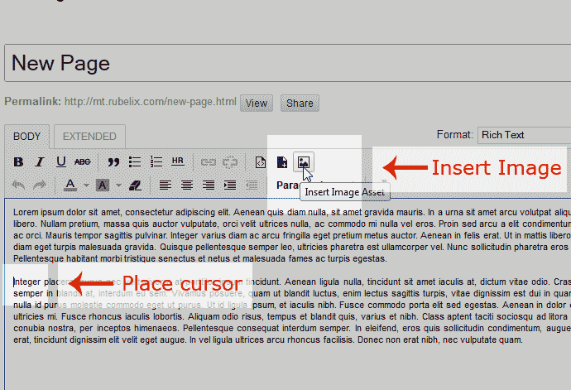The image size is (571, 390).
Task: Switch to the BODY tab
Action: [27, 137]
